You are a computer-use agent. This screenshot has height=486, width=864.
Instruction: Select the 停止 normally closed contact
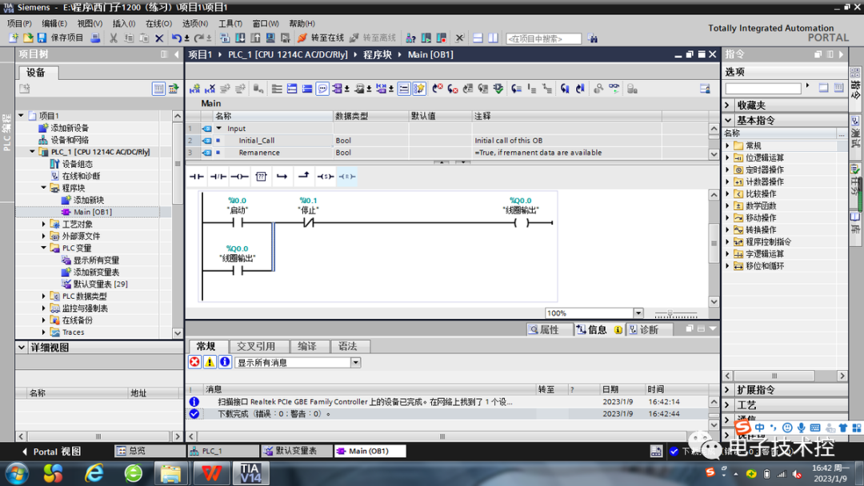[x=309, y=223]
